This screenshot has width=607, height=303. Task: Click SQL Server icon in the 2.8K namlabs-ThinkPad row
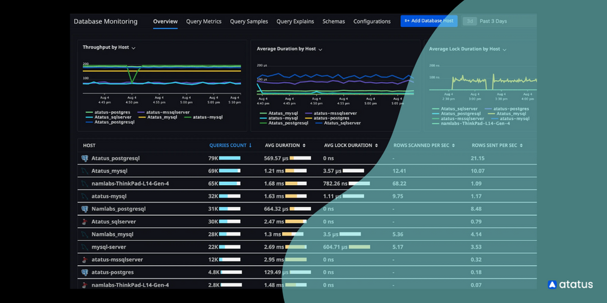85,285
